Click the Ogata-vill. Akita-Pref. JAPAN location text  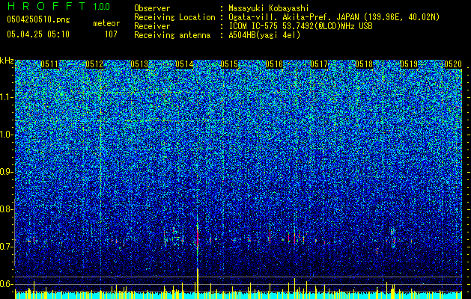(334, 17)
